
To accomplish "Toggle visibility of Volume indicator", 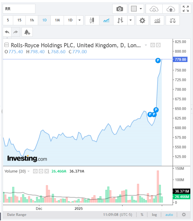I will (35, 171).
